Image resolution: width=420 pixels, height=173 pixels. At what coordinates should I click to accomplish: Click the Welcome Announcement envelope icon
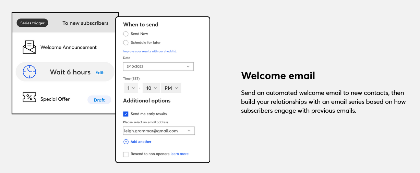pyautogui.click(x=29, y=47)
